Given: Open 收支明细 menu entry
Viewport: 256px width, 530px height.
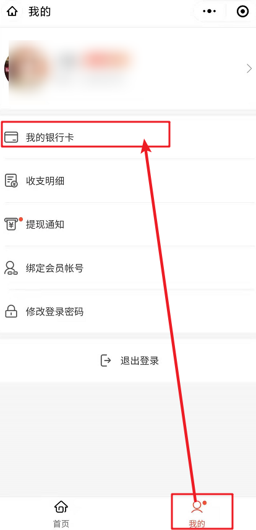Looking at the screenshot, I should pos(128,181).
